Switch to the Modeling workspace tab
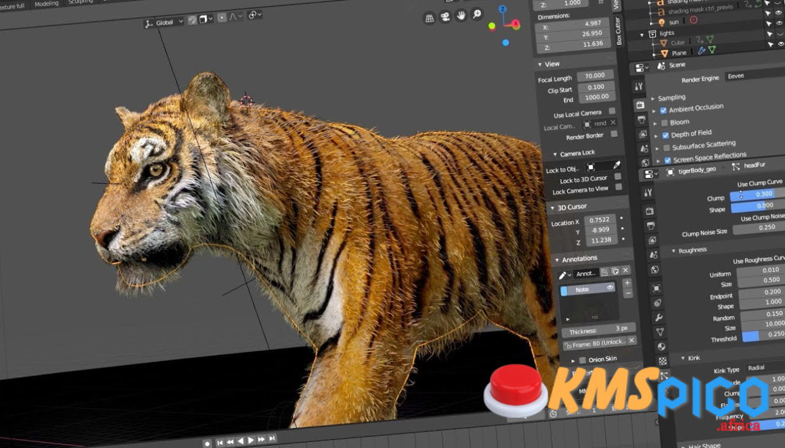 (47, 4)
